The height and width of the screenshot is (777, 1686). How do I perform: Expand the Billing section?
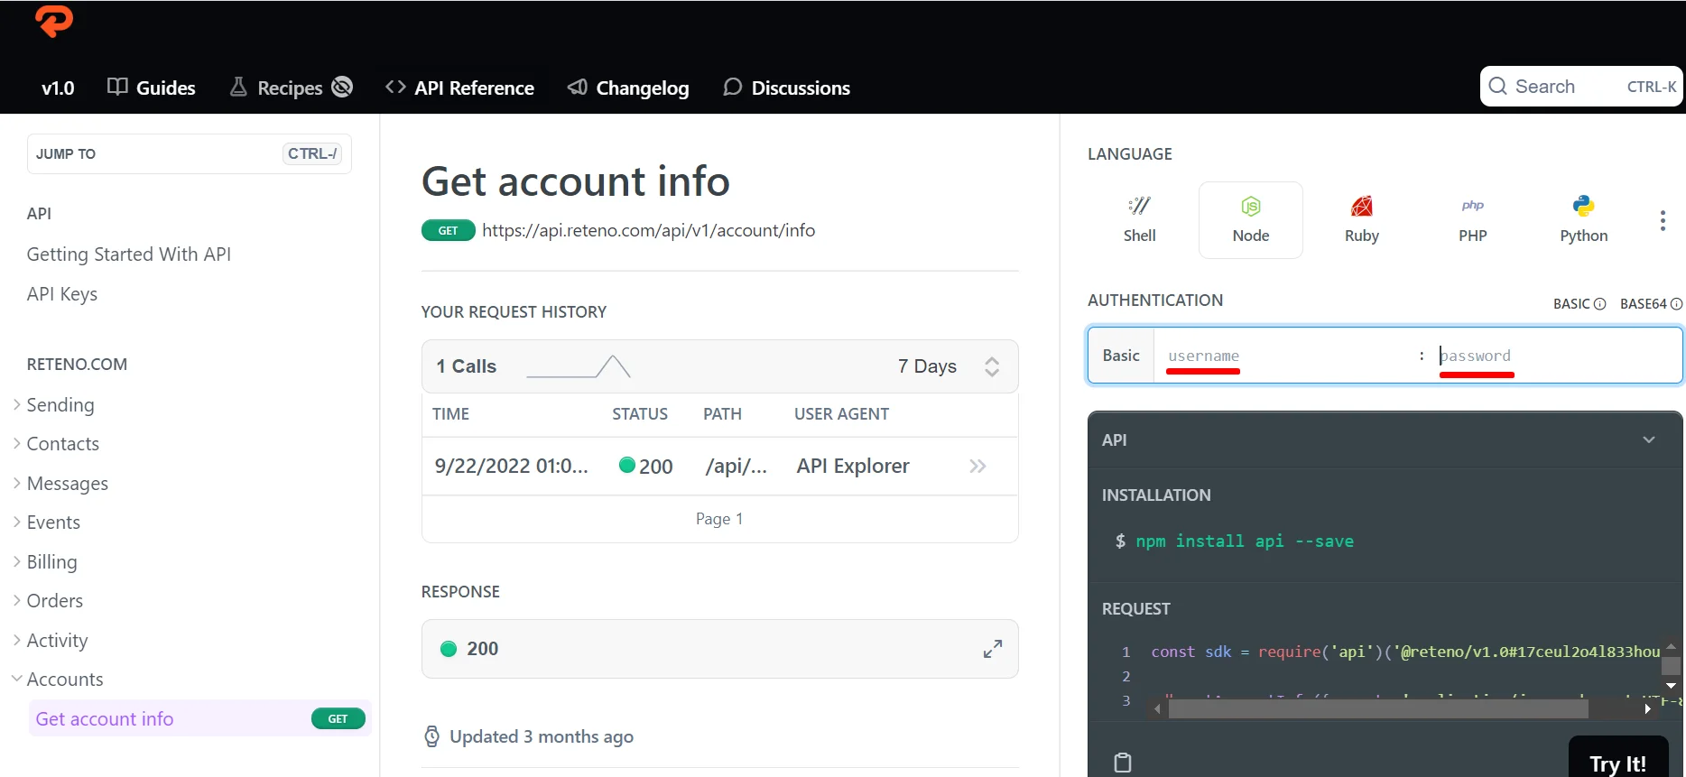(45, 562)
